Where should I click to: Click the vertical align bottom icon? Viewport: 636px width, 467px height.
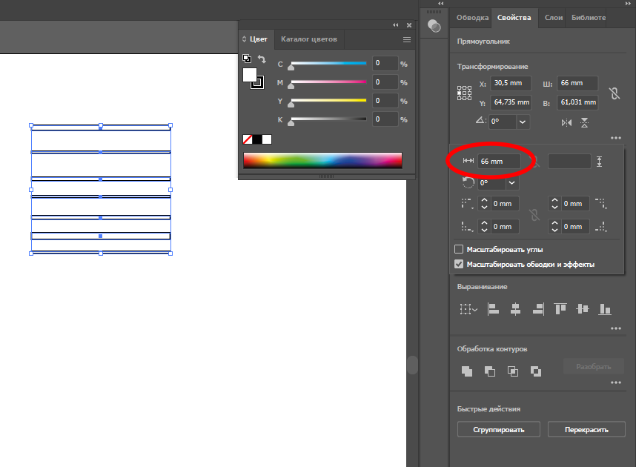(605, 309)
